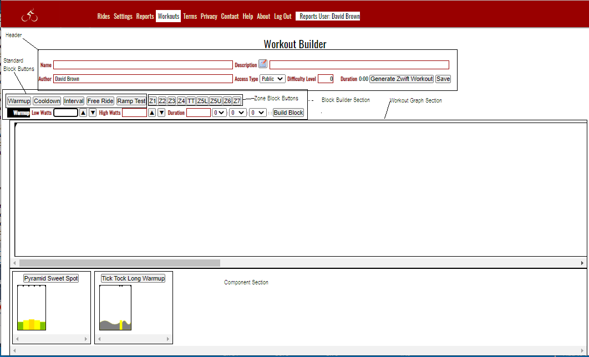The image size is (589, 357).
Task: Select the Z5L zone block button
Action: pyautogui.click(x=202, y=101)
